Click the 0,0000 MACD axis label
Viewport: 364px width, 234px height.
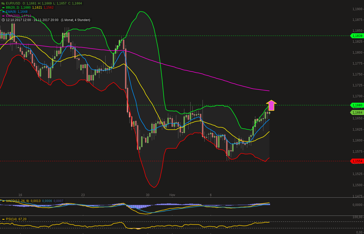(357, 205)
